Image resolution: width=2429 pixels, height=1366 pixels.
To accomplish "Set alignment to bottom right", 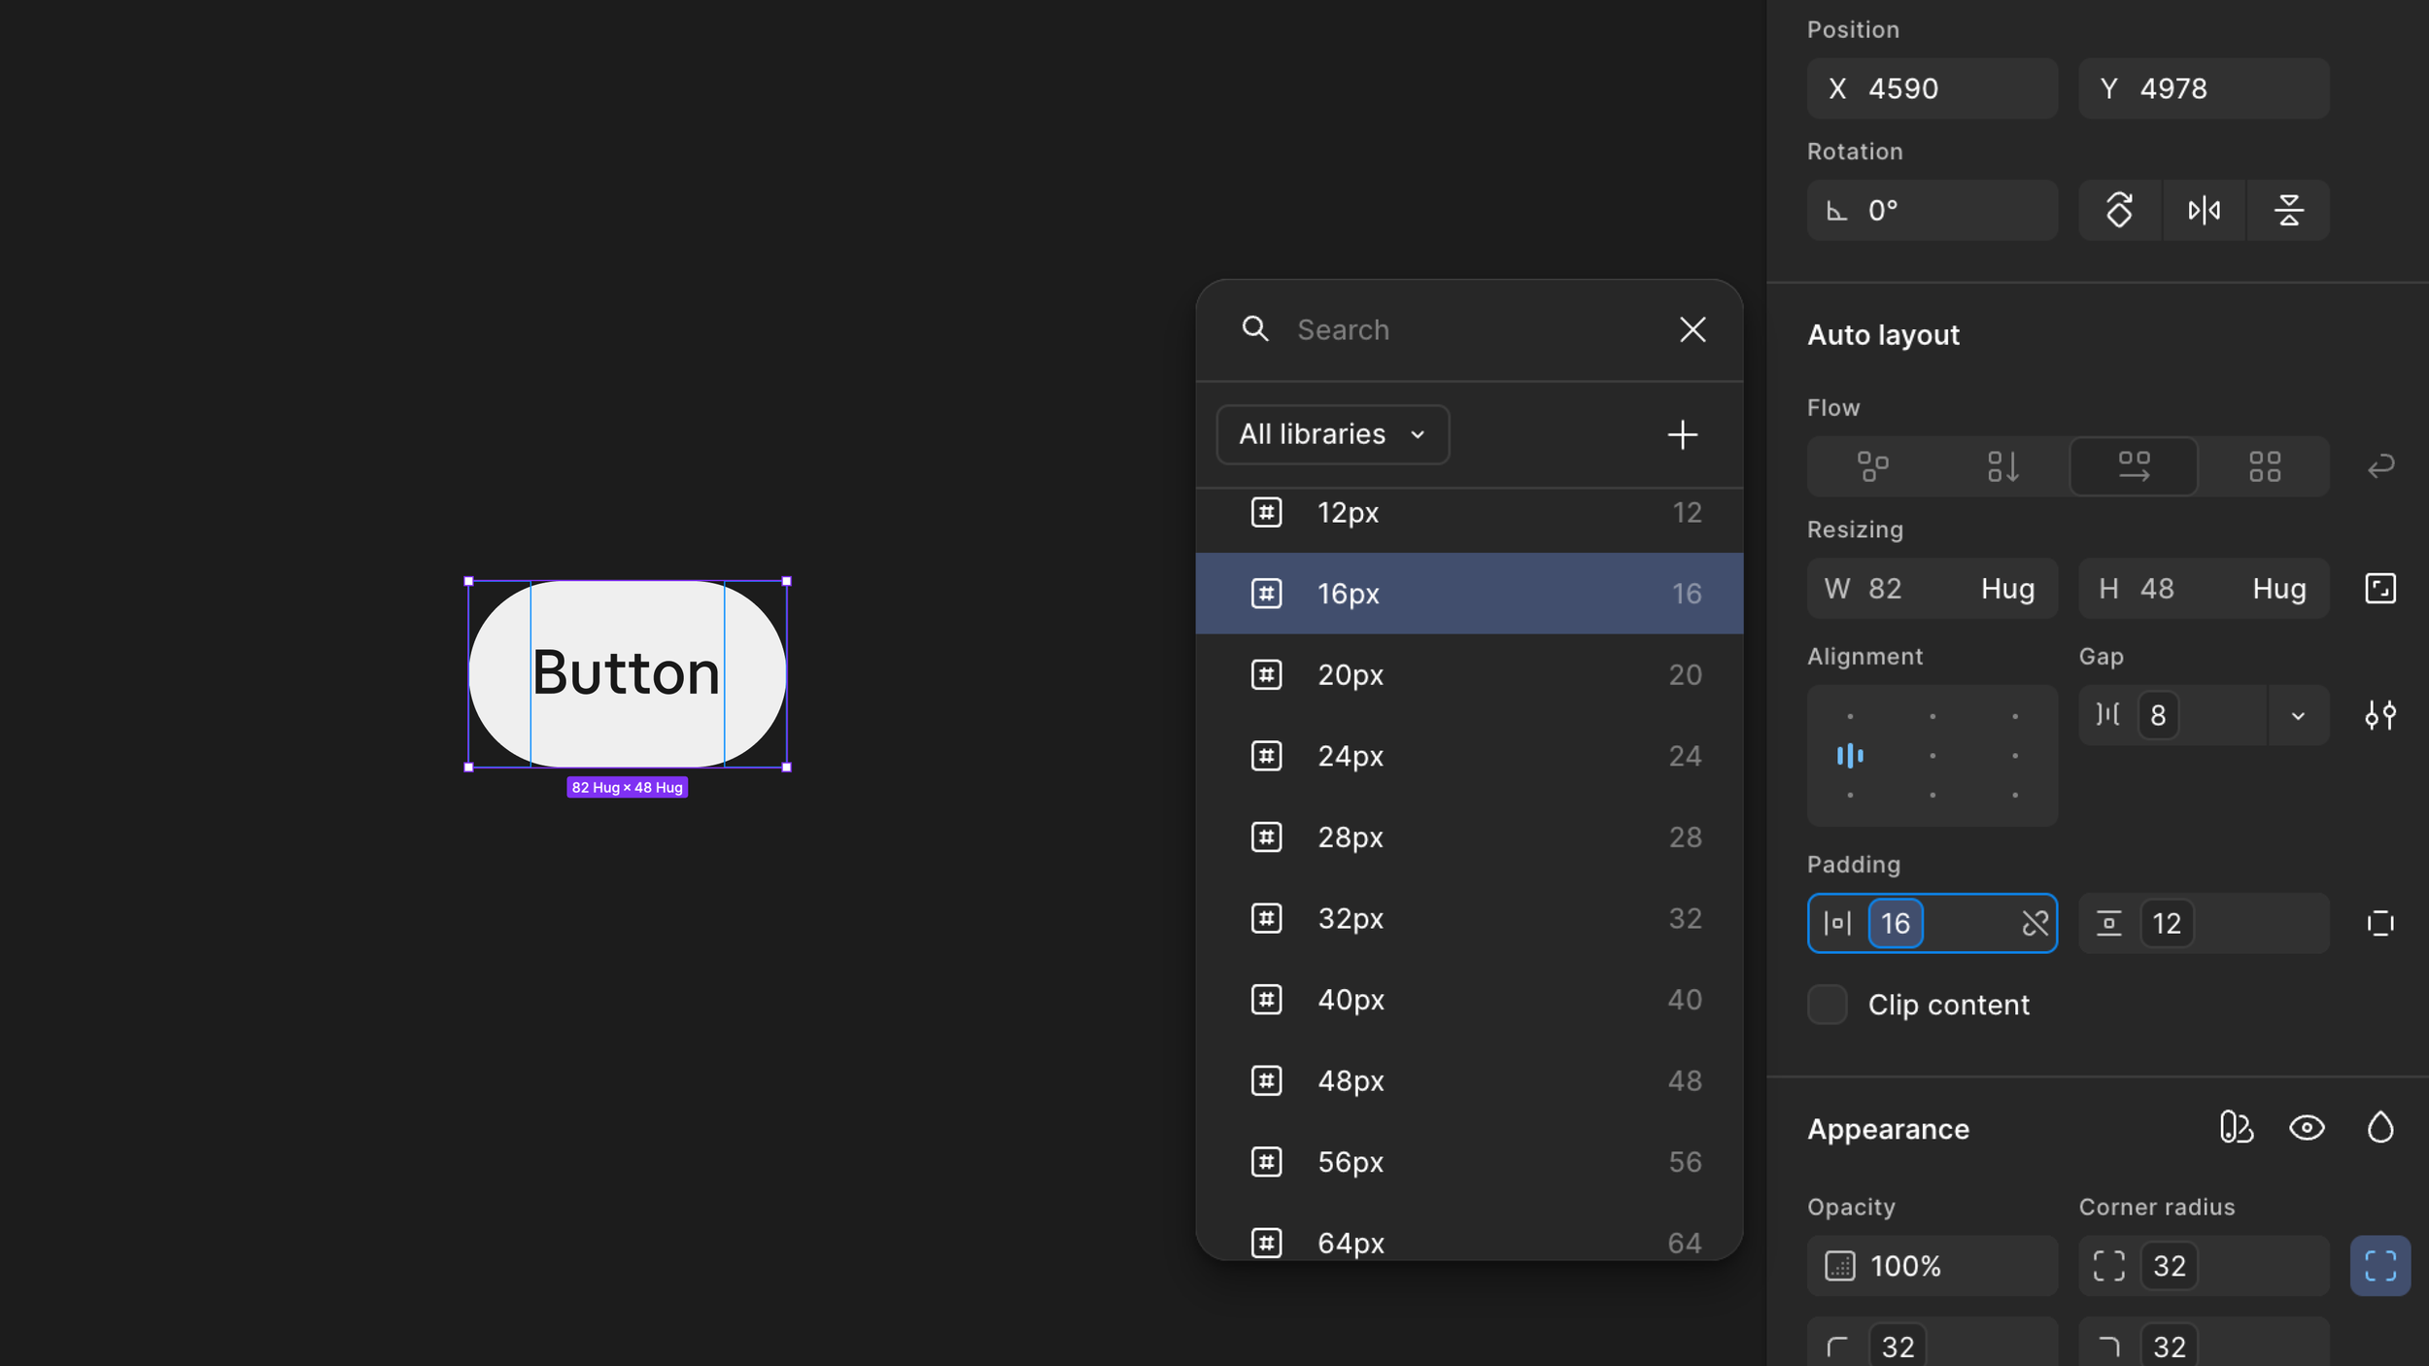I will pos(2015,795).
